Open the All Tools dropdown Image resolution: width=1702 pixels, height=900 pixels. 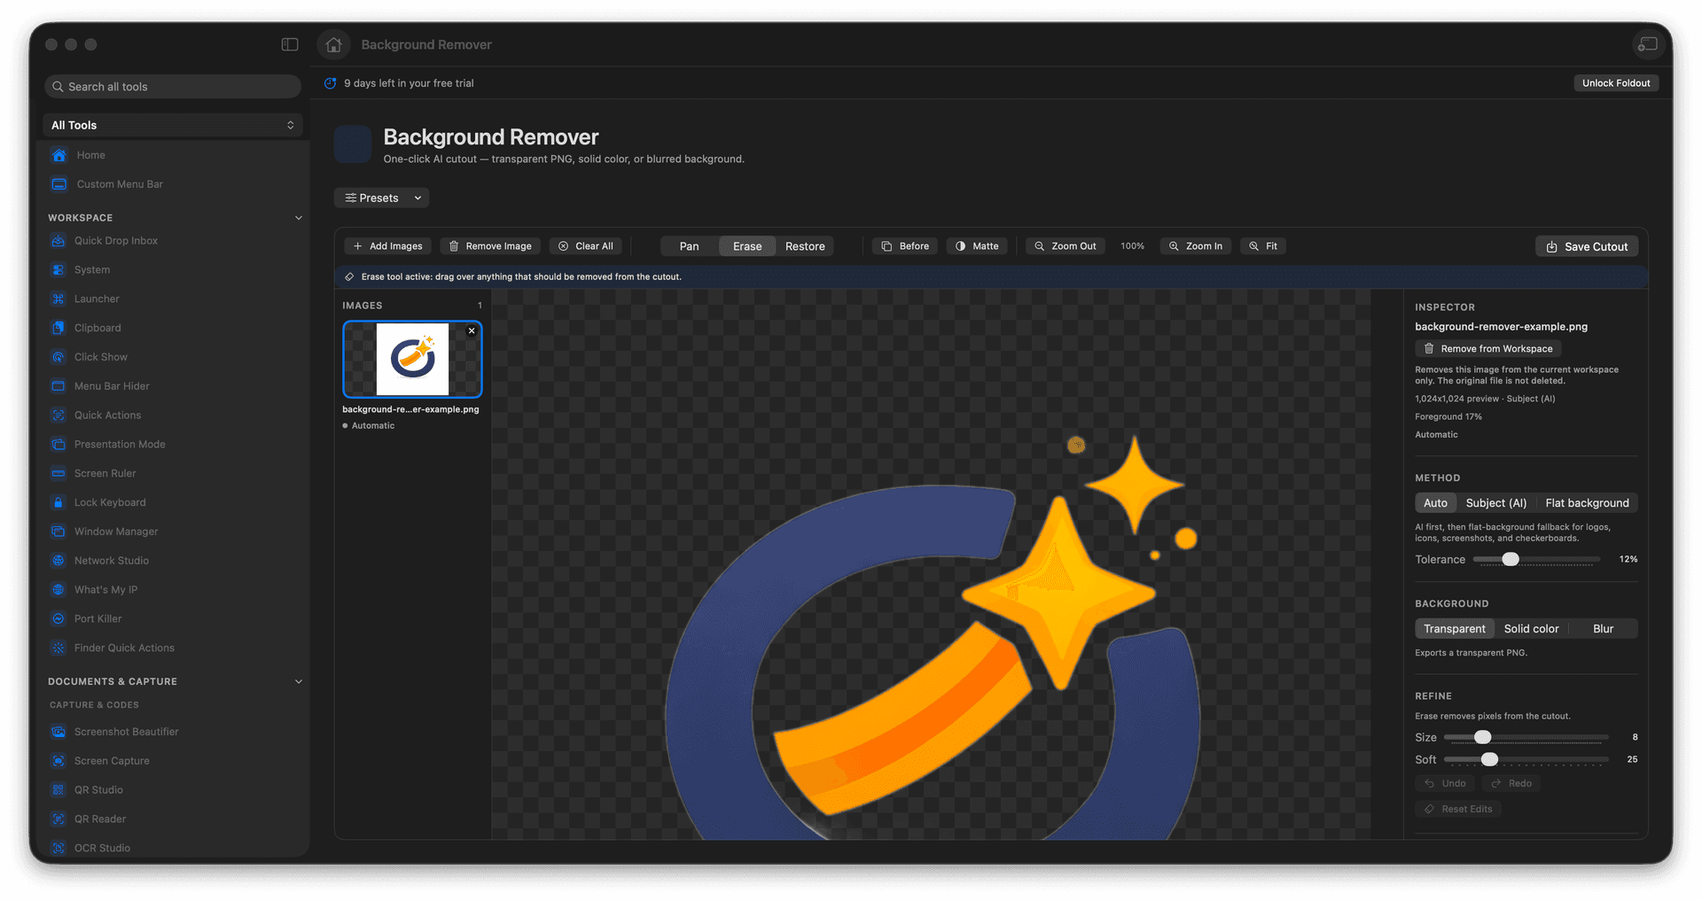click(x=173, y=125)
